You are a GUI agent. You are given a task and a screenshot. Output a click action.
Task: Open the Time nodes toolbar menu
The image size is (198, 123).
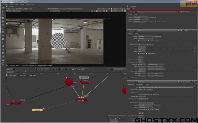tap(3, 15)
